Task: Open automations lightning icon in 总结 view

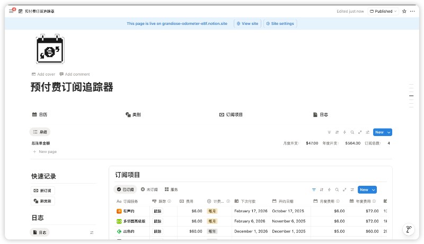Action: pyautogui.click(x=344, y=132)
